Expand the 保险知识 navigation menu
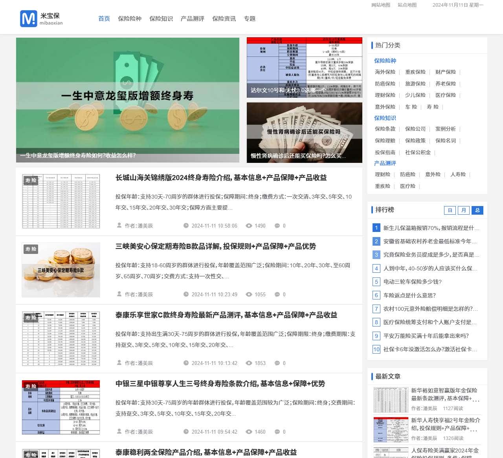 (162, 18)
